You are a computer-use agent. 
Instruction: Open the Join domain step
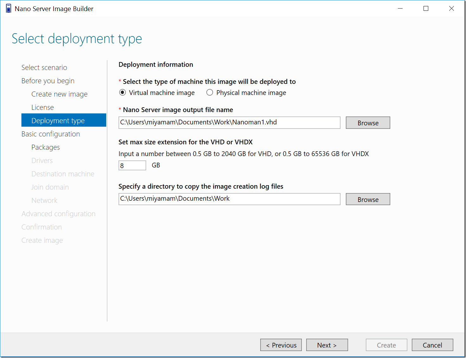coord(50,187)
